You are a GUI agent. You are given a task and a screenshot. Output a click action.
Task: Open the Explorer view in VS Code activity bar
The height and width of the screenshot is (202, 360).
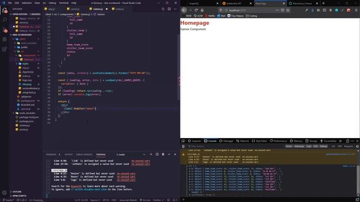4,10
